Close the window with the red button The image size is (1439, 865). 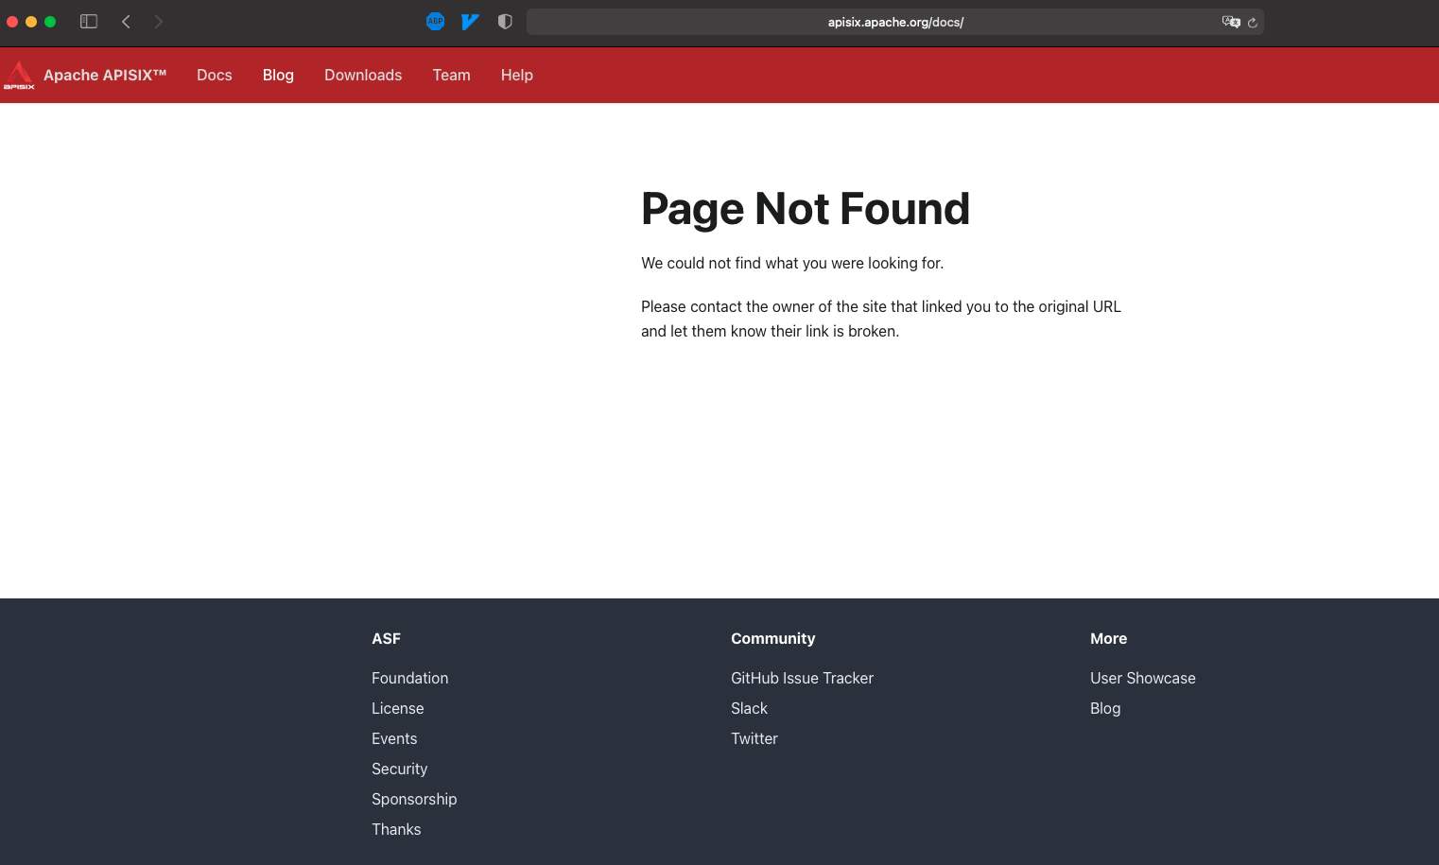point(12,22)
